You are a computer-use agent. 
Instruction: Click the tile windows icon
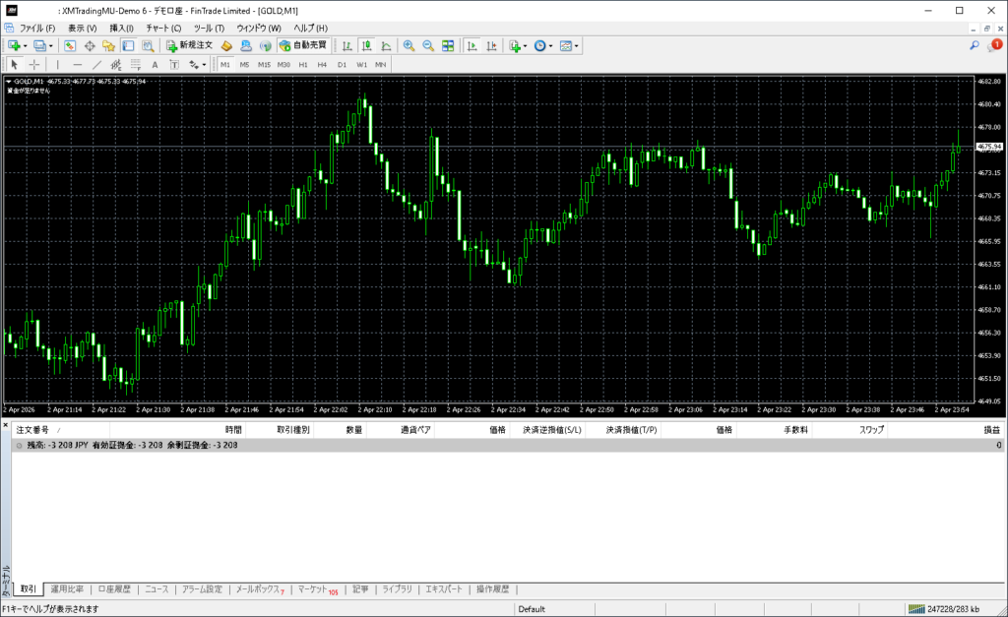(448, 46)
